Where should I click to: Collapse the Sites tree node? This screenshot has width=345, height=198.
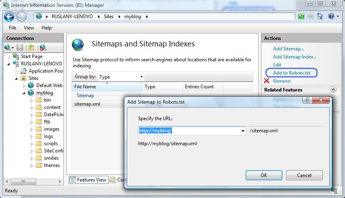click(x=16, y=79)
